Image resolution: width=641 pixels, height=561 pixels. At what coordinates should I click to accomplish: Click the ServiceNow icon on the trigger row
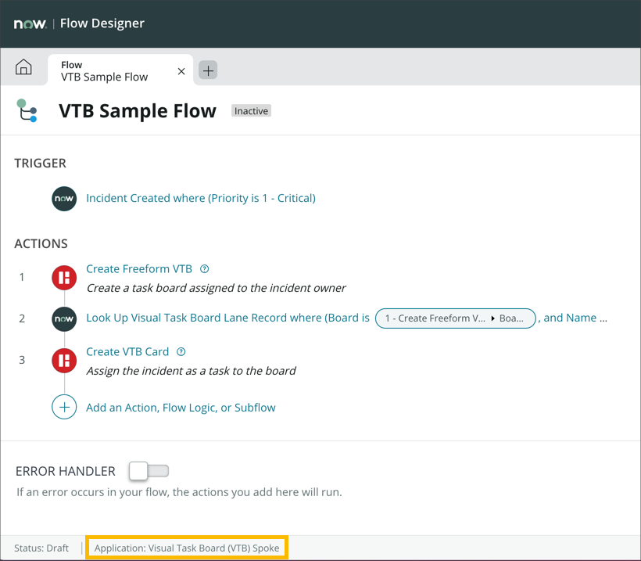(x=63, y=198)
